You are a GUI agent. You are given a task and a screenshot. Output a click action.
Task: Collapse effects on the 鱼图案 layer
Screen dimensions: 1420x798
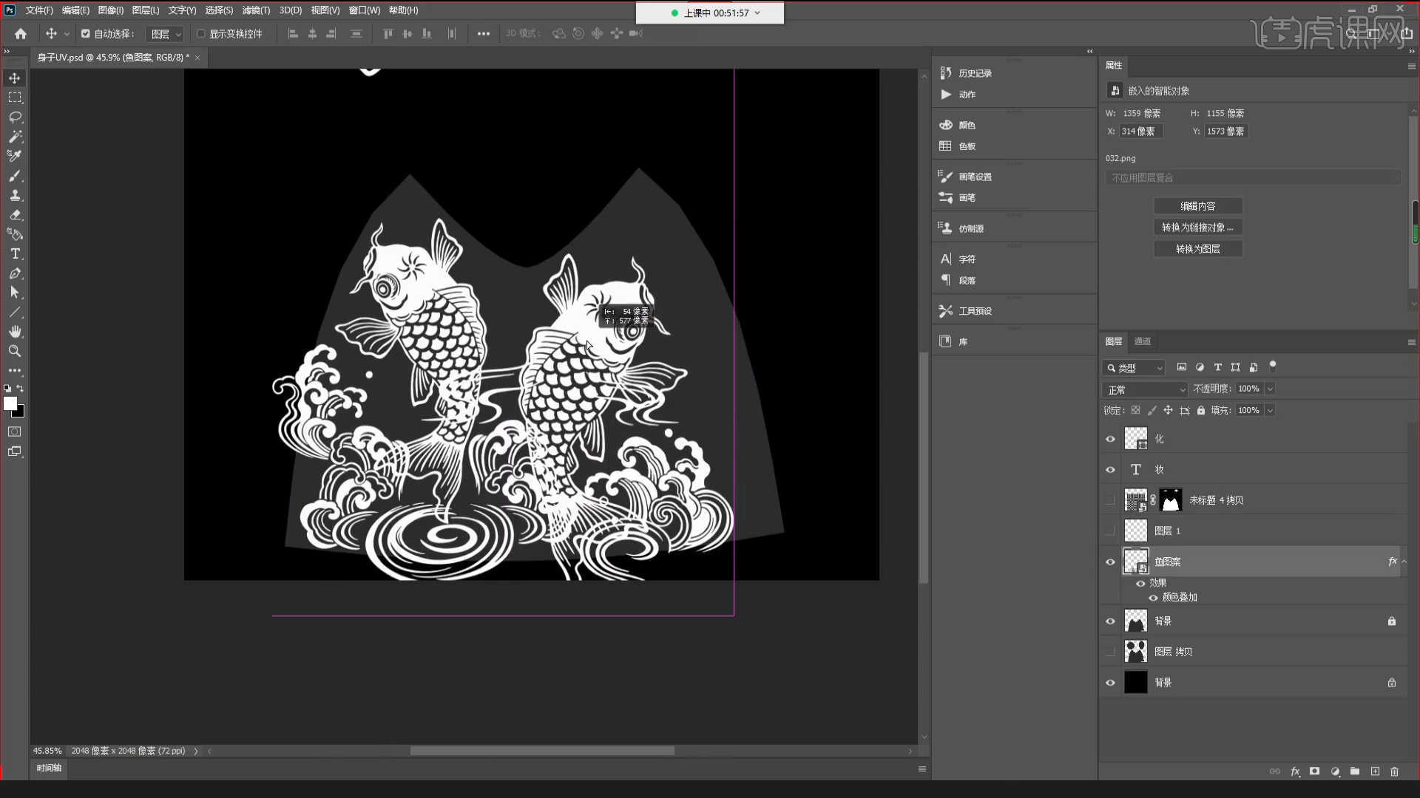click(1404, 562)
